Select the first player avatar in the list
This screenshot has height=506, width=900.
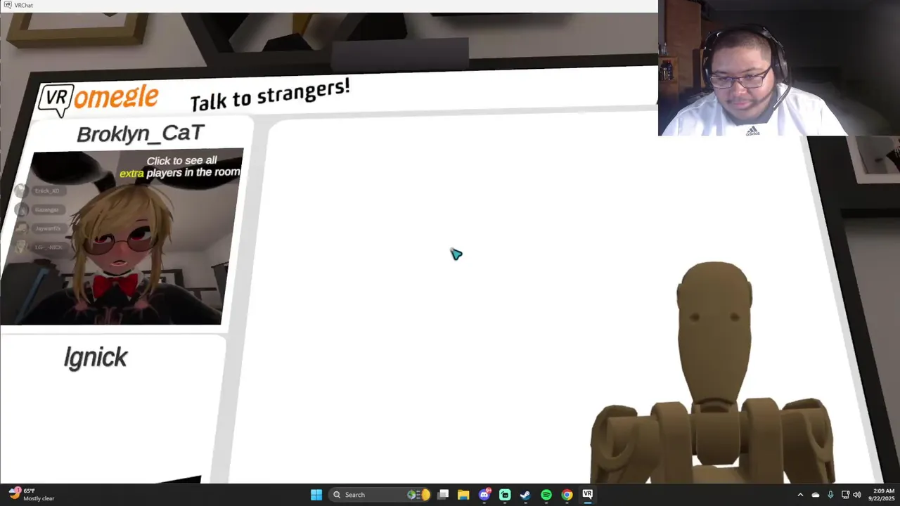coord(21,190)
